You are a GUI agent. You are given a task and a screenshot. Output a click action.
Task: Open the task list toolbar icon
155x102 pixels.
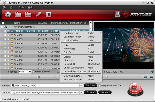click(x=49, y=14)
